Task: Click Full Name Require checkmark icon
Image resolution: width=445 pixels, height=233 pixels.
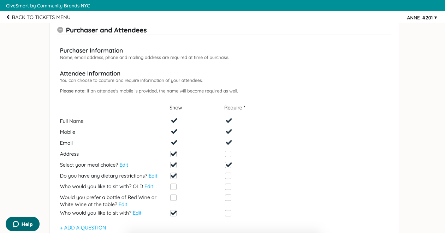Action: tap(229, 121)
